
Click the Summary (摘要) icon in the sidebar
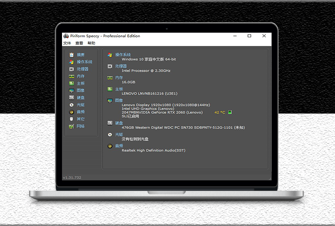click(72, 55)
